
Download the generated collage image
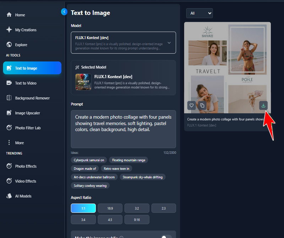263,105
